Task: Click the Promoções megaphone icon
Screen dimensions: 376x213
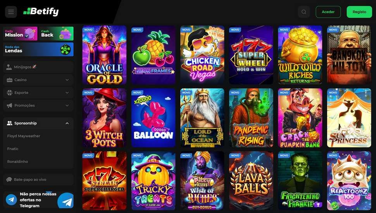Action: 10,106
